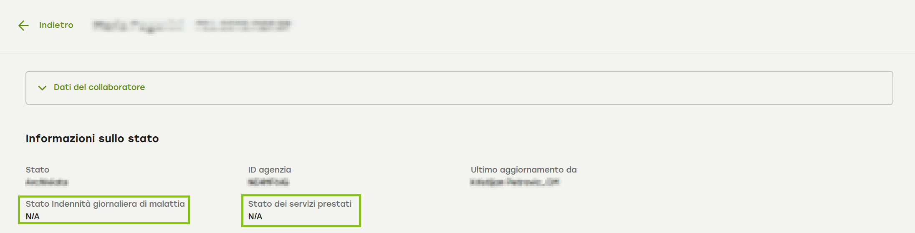915x233 pixels.
Task: Click the green box around Indennità giornaliera
Action: pyautogui.click(x=189, y=210)
